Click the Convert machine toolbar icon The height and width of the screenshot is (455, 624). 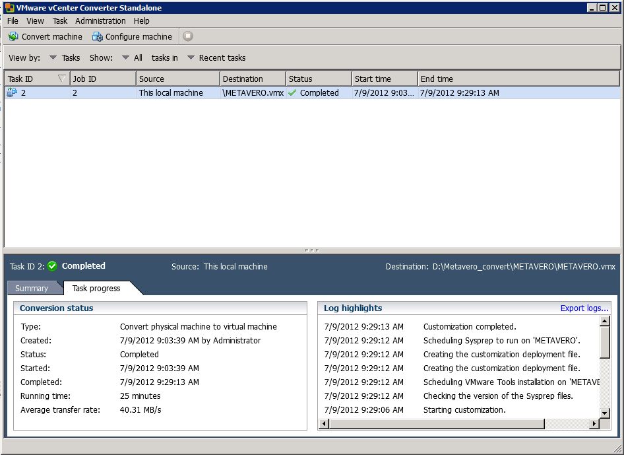click(x=13, y=36)
